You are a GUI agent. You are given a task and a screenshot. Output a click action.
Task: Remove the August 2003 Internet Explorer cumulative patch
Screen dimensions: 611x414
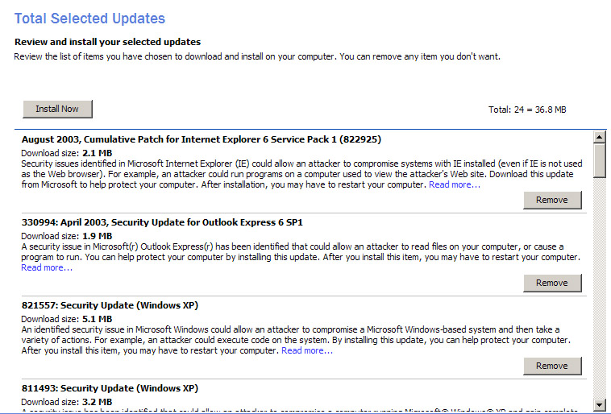point(551,200)
